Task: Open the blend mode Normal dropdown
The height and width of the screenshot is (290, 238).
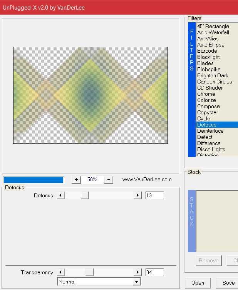Action: pyautogui.click(x=137, y=282)
